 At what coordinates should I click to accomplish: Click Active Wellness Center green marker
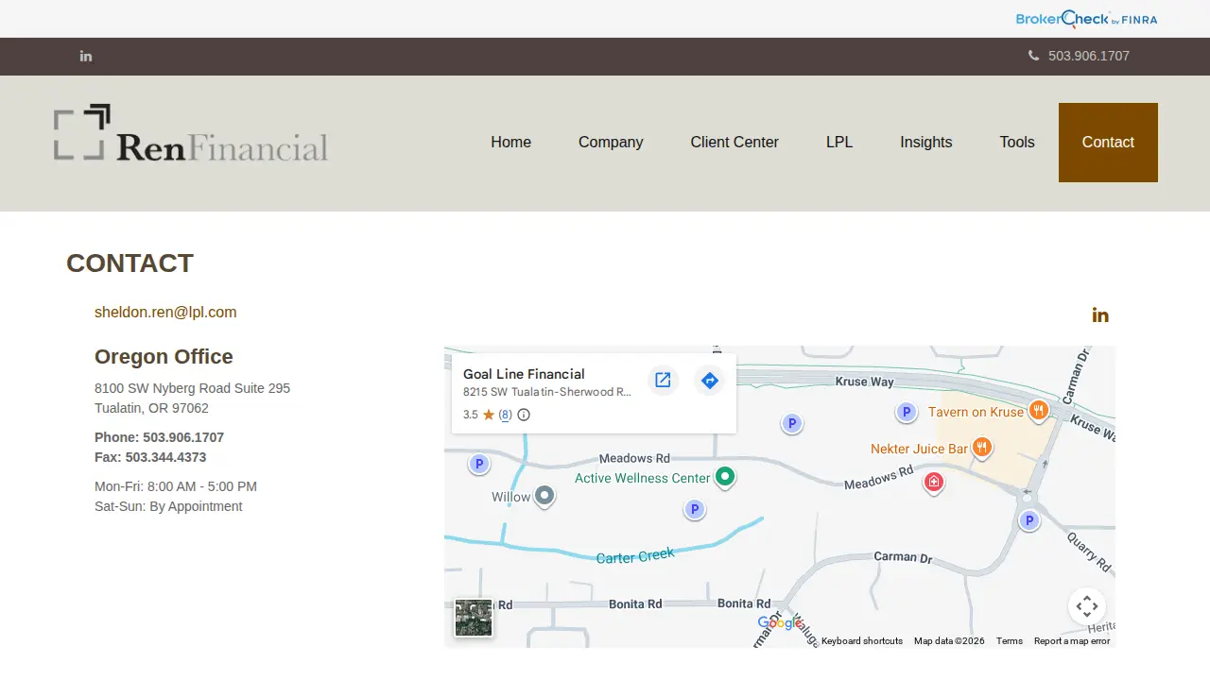point(725,477)
